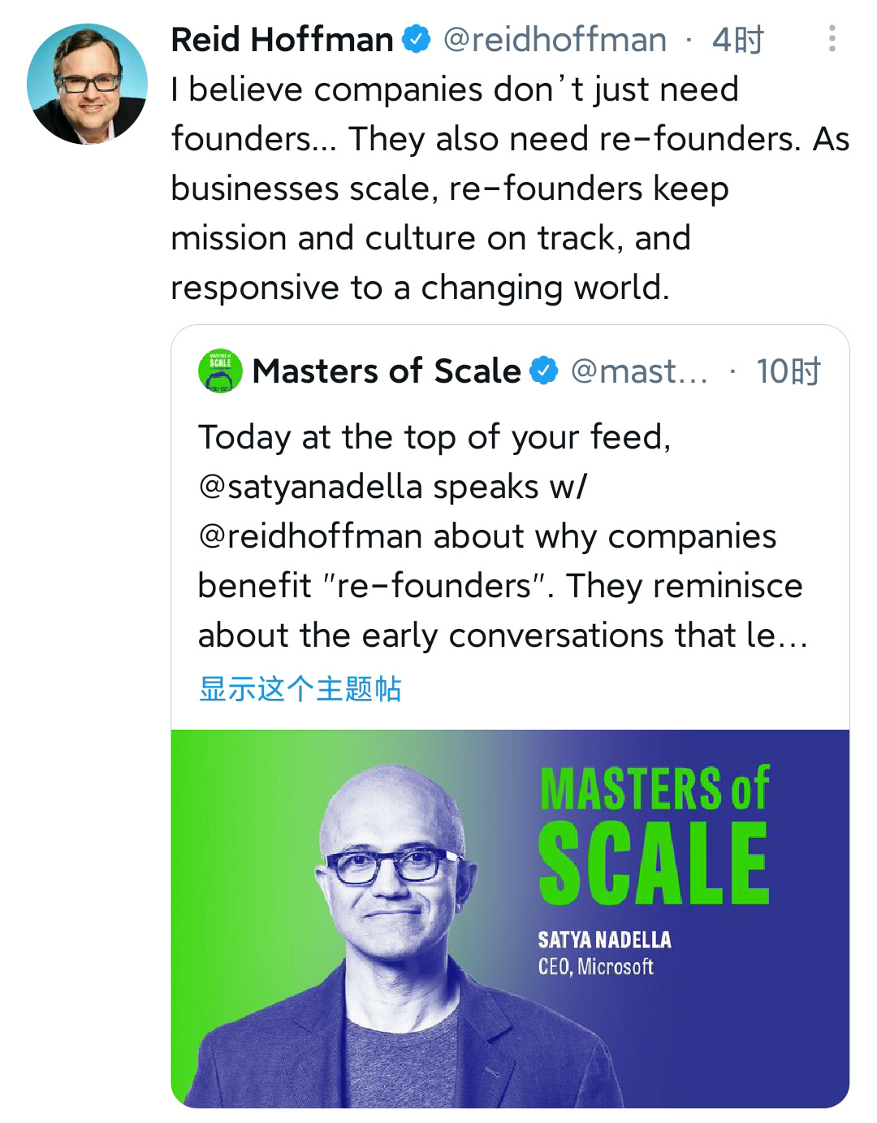Open the three-dot more options menu
This screenshot has height=1123, width=877.
[832, 38]
